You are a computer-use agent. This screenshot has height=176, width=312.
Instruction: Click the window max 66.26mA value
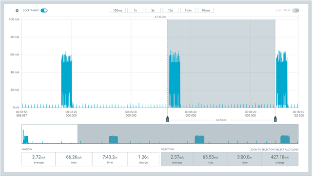pos(74,157)
